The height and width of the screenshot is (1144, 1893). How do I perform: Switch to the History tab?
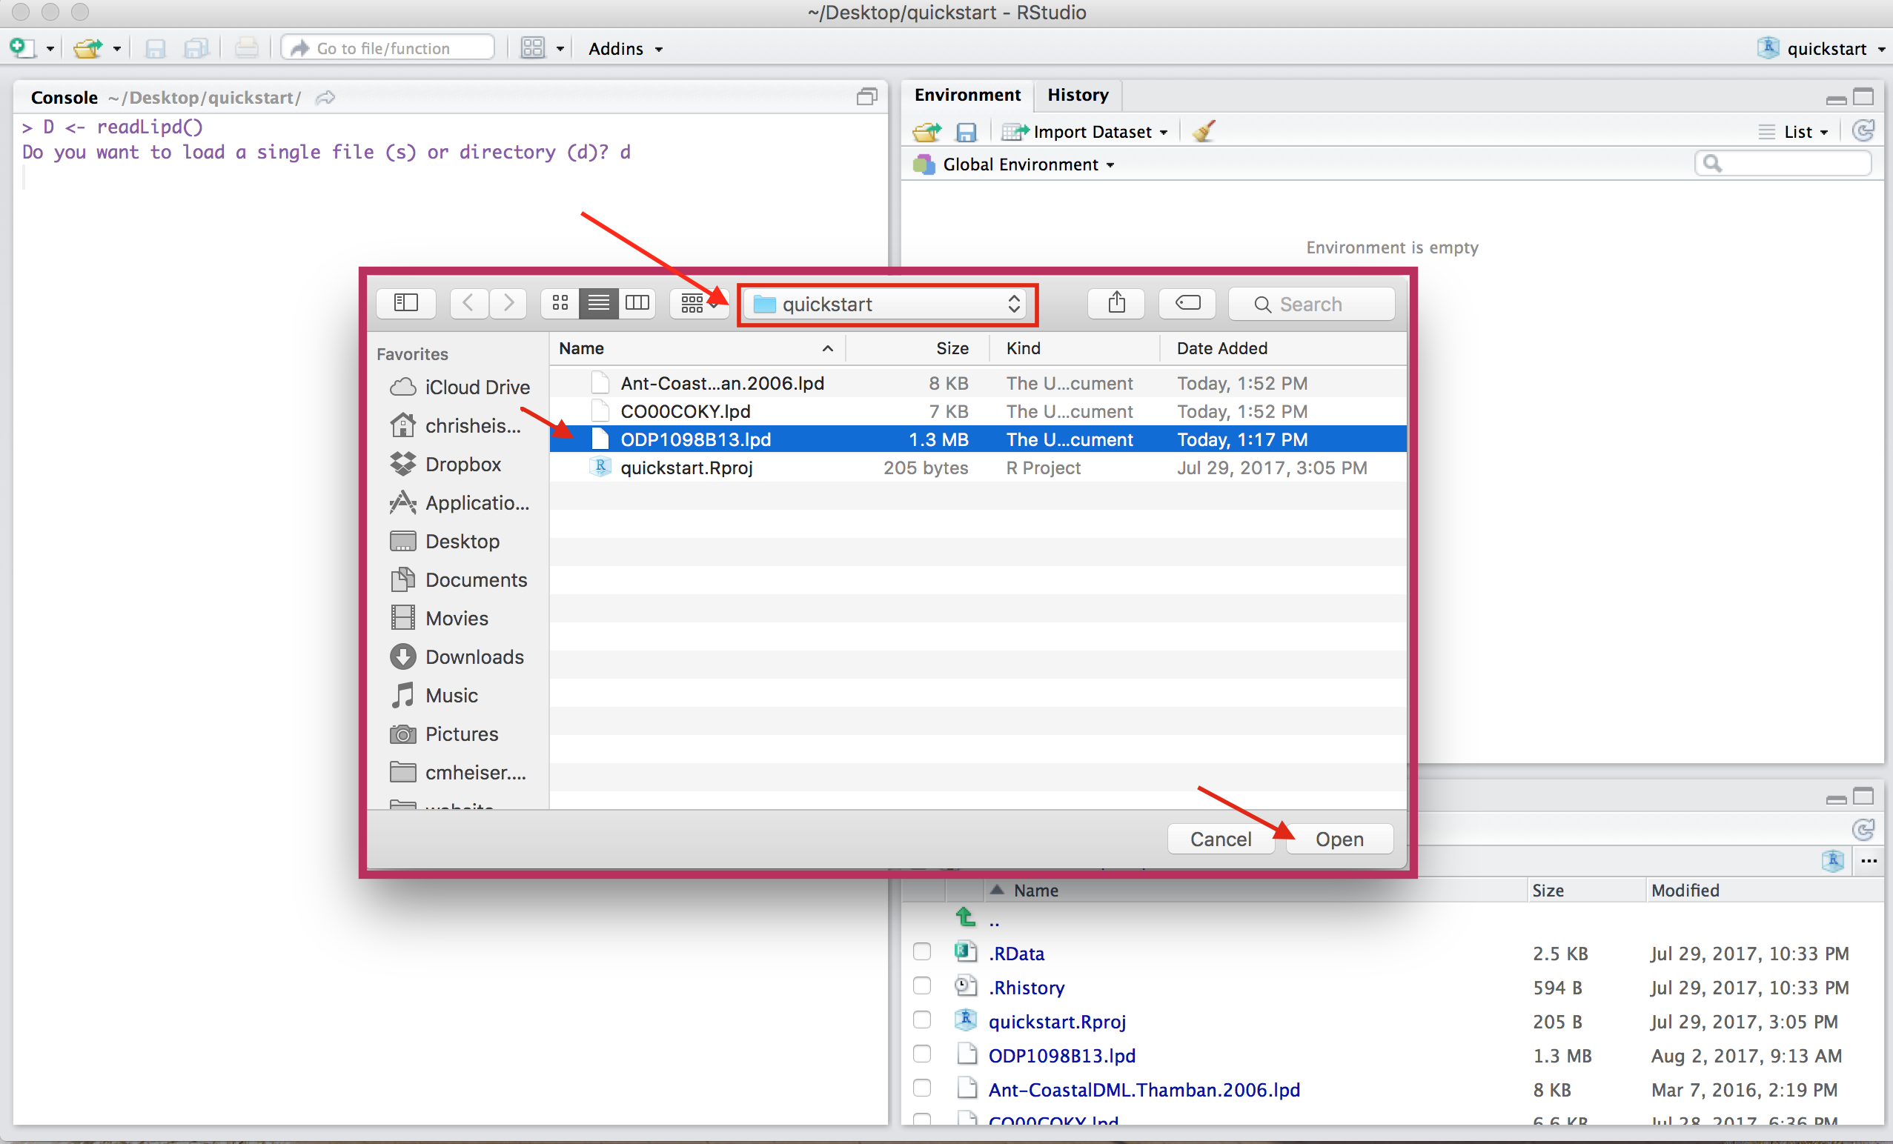point(1078,95)
